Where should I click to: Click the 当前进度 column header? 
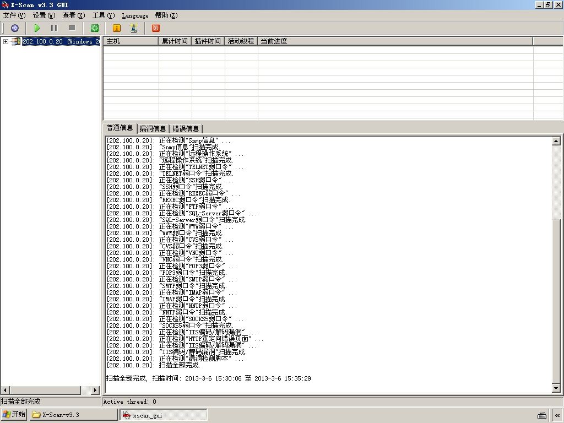[395, 41]
